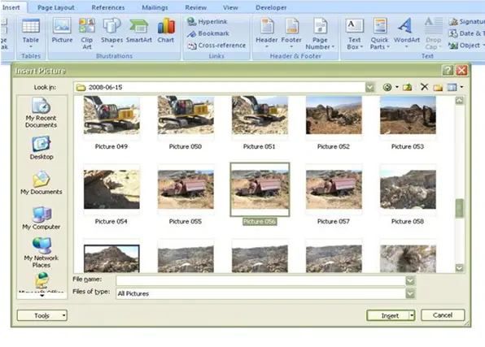The image size is (485, 347).
Task: Switch to the Mailings tab
Action: tap(155, 7)
